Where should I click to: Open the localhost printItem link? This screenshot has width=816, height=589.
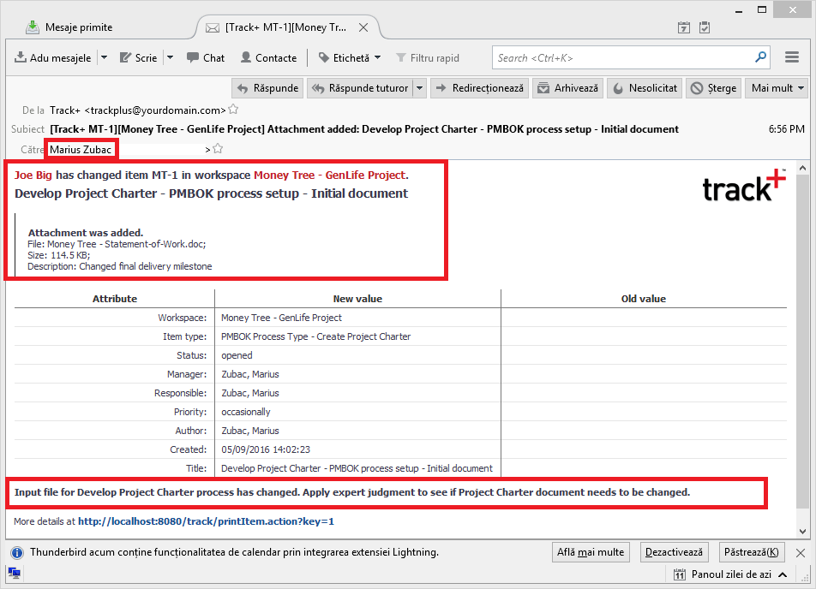[x=206, y=521]
